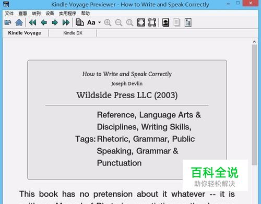Toggle full screen view icon
Image resolution: width=261 pixels, height=204 pixels.
pos(141,22)
